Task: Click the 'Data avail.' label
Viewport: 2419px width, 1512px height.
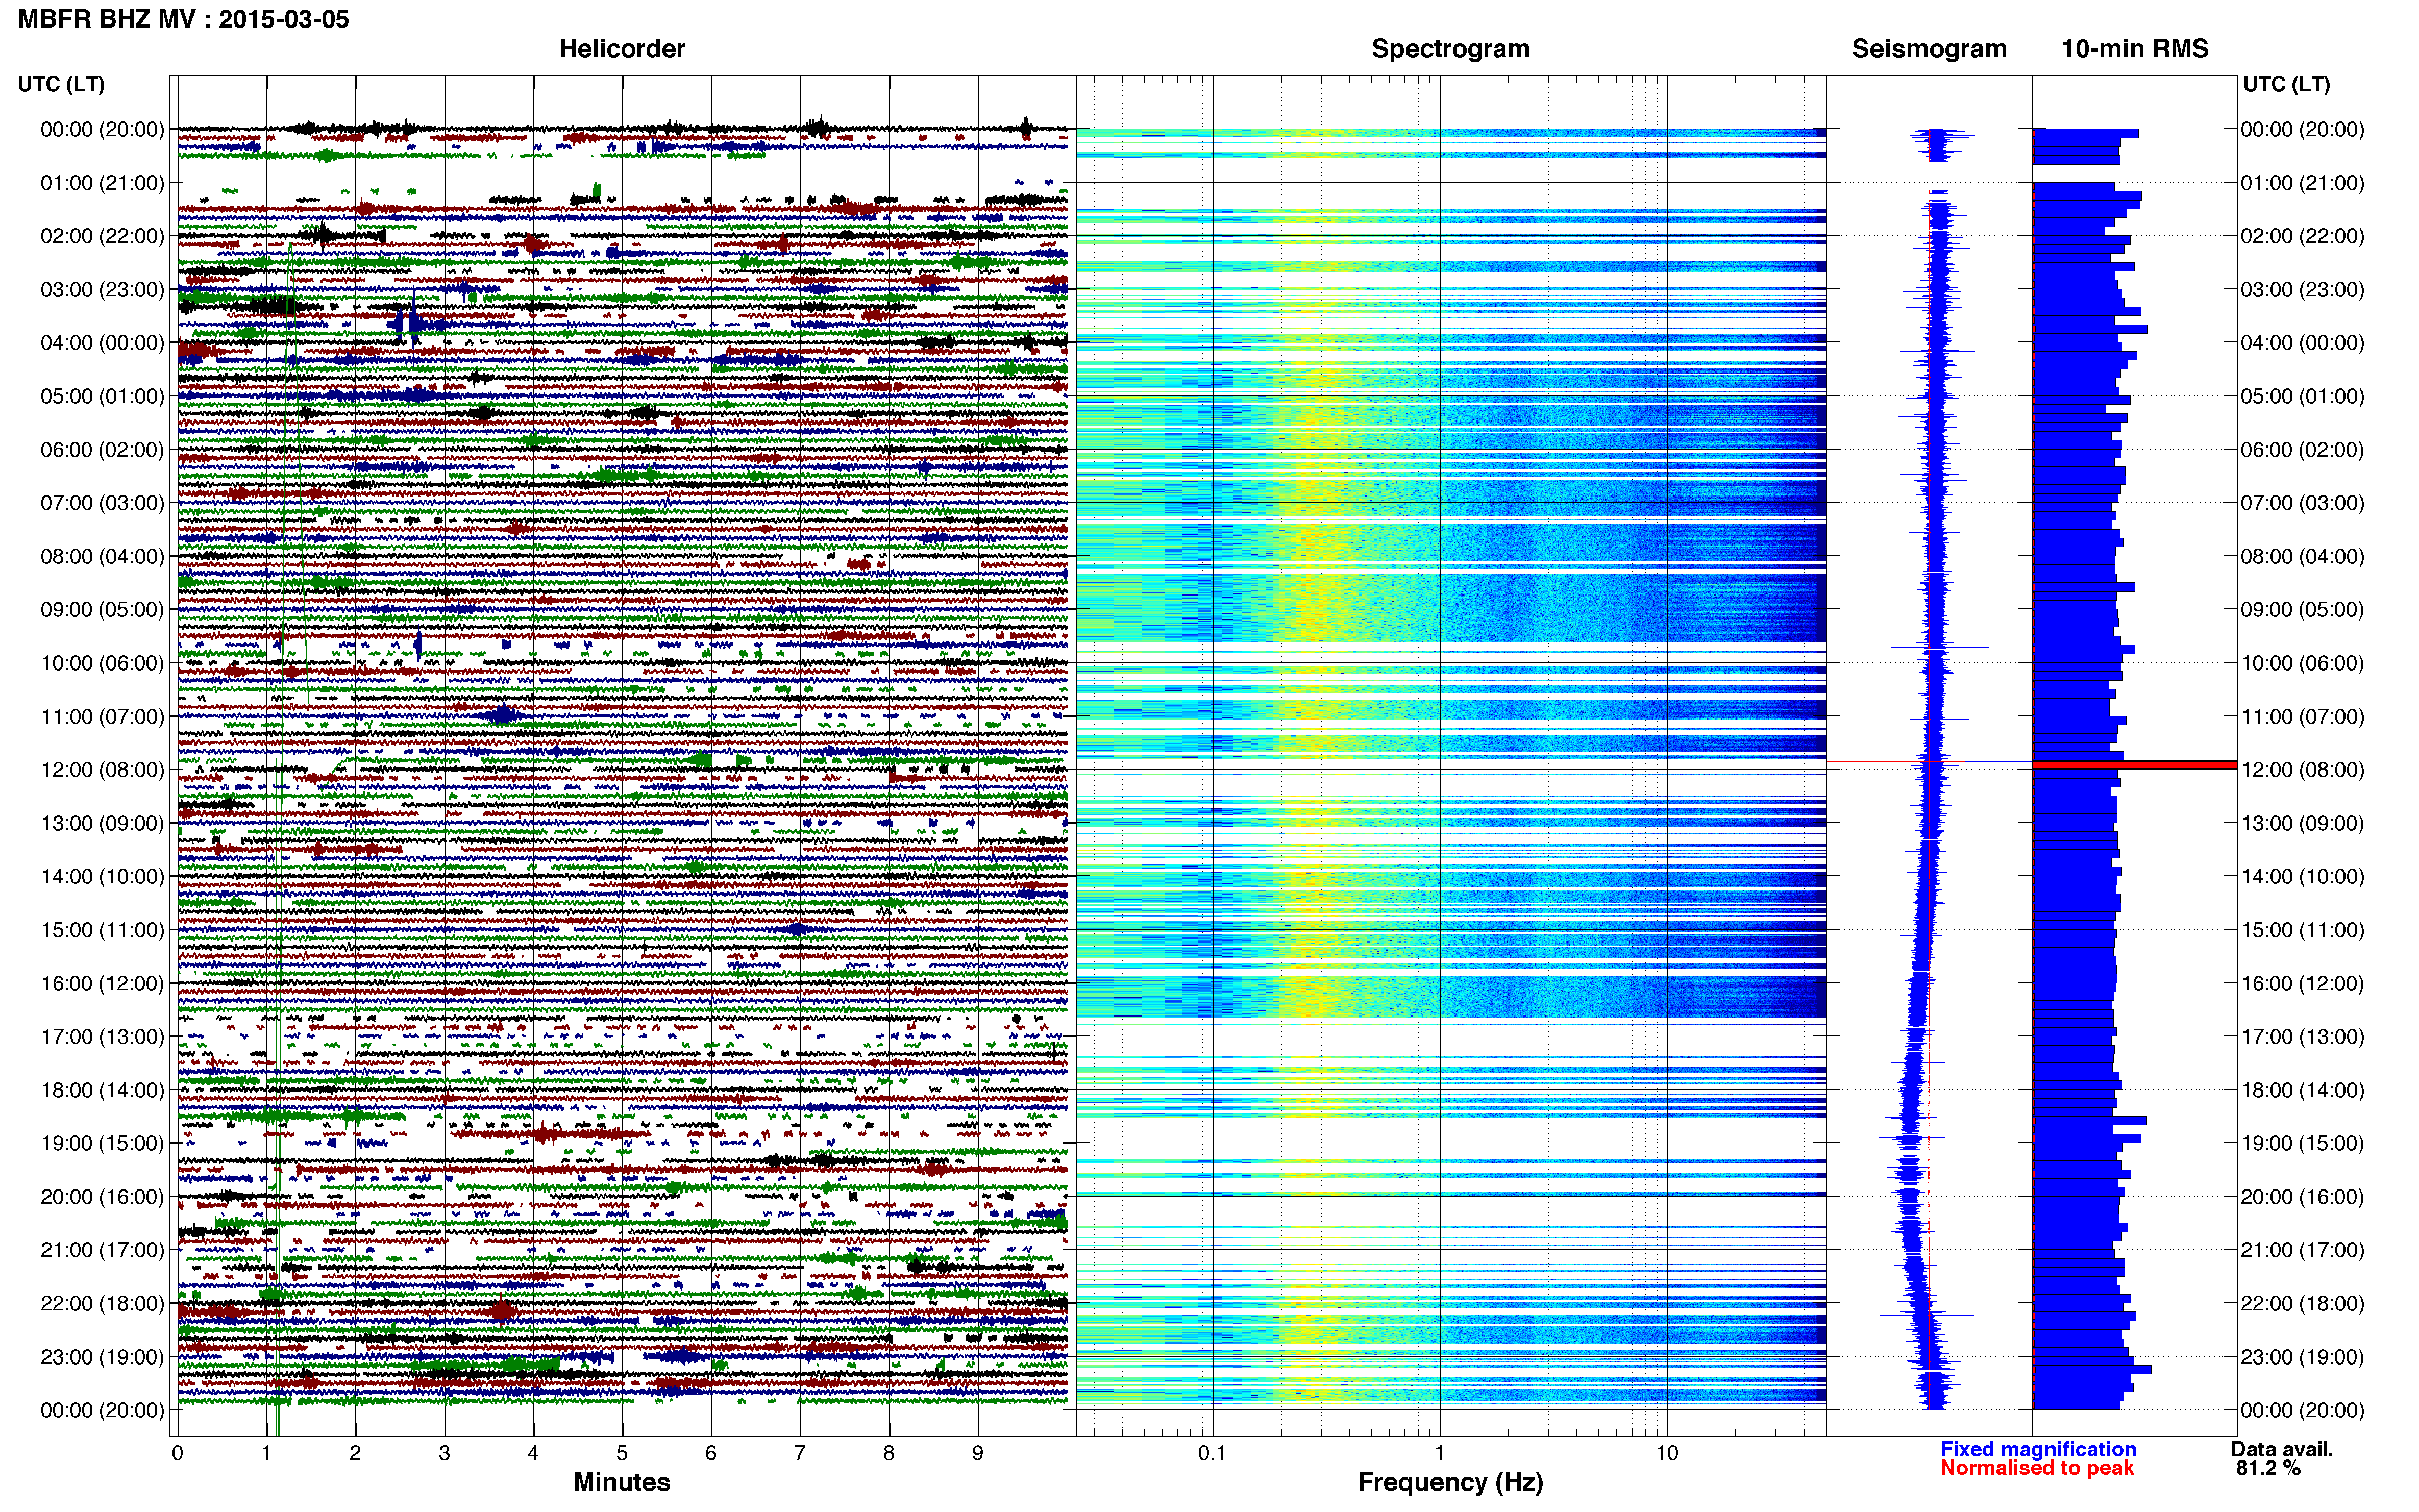Action: (x=2281, y=1449)
